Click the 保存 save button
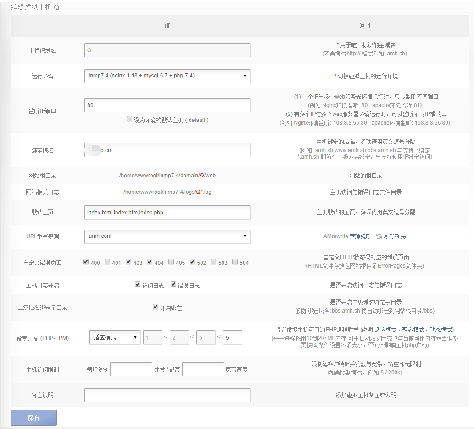This screenshot has height=429, width=474. [x=33, y=418]
